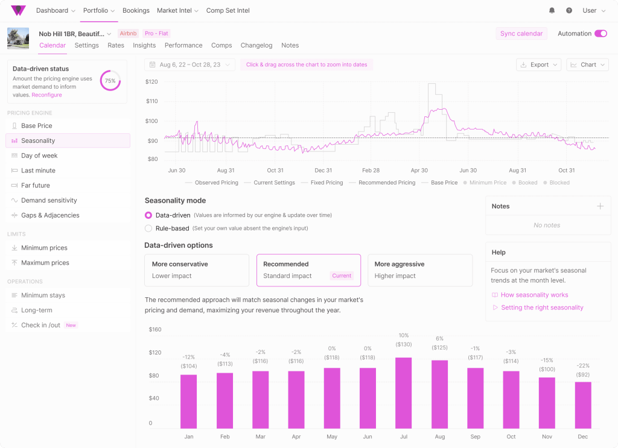Viewport: 618px width, 448px height.
Task: Add a note with plus icon
Action: point(600,206)
